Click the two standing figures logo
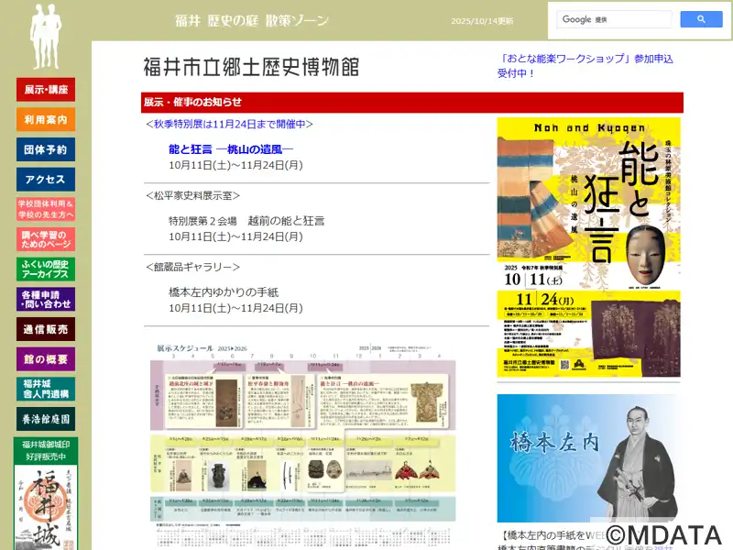The height and width of the screenshot is (550, 733). pyautogui.click(x=46, y=37)
